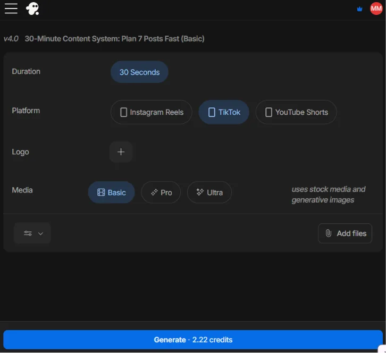Screen dimensions: 386x353
Task: Add a logo with the plus button
Action: tap(121, 152)
